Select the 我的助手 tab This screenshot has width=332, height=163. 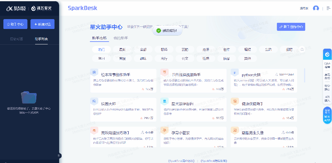pyautogui.click(x=121, y=38)
